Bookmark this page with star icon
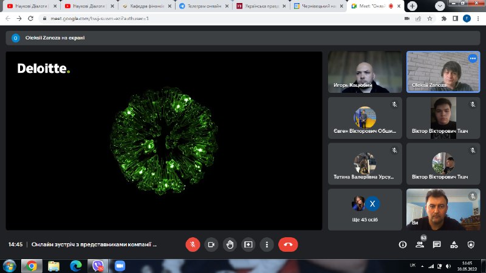486x273 pixels. tap(430, 19)
